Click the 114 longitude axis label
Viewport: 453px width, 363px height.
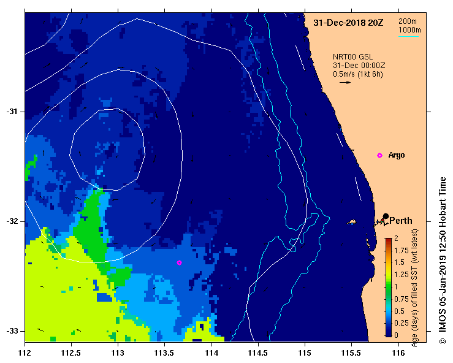[x=211, y=353]
